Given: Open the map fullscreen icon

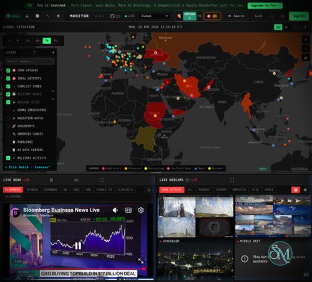Looking at the screenshot, I should point(296,27).
